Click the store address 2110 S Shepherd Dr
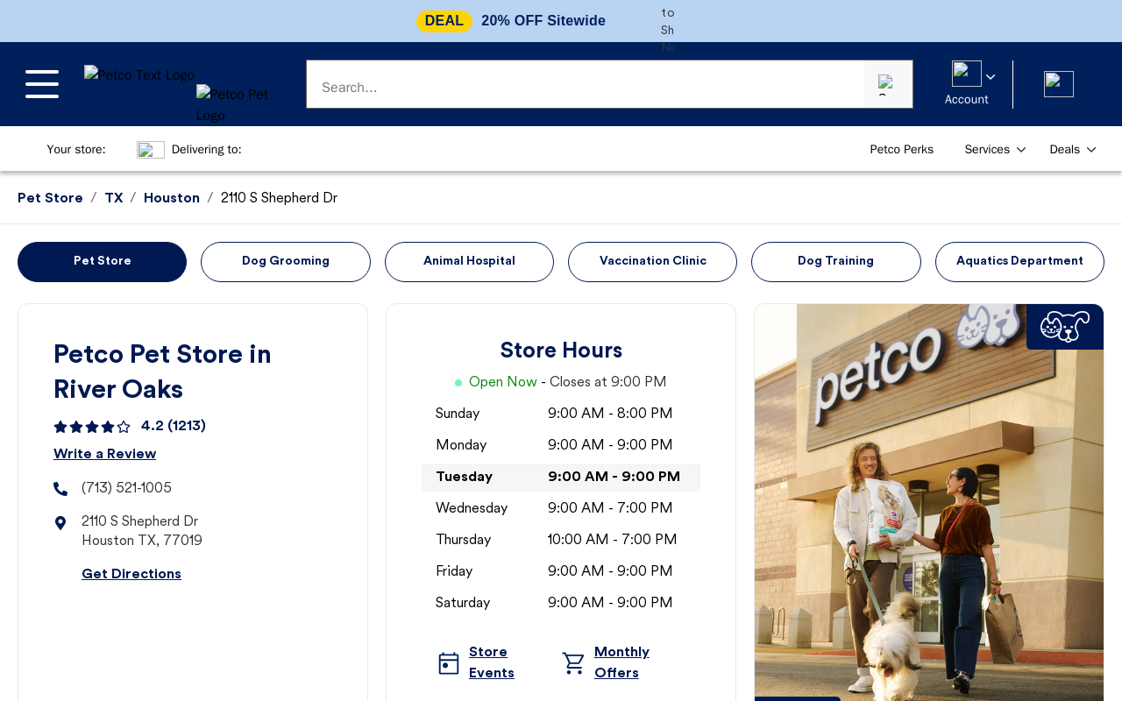This screenshot has height=701, width=1122. (142, 531)
